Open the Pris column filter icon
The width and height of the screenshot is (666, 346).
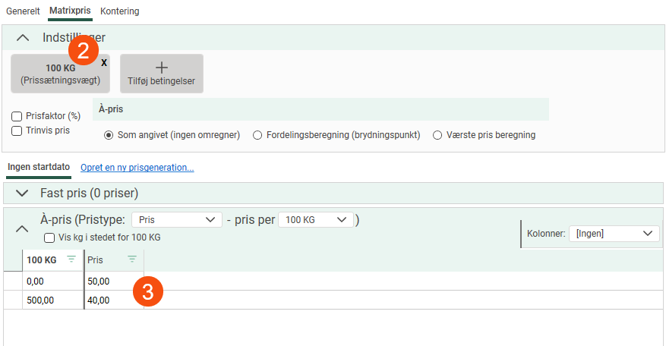tap(132, 259)
